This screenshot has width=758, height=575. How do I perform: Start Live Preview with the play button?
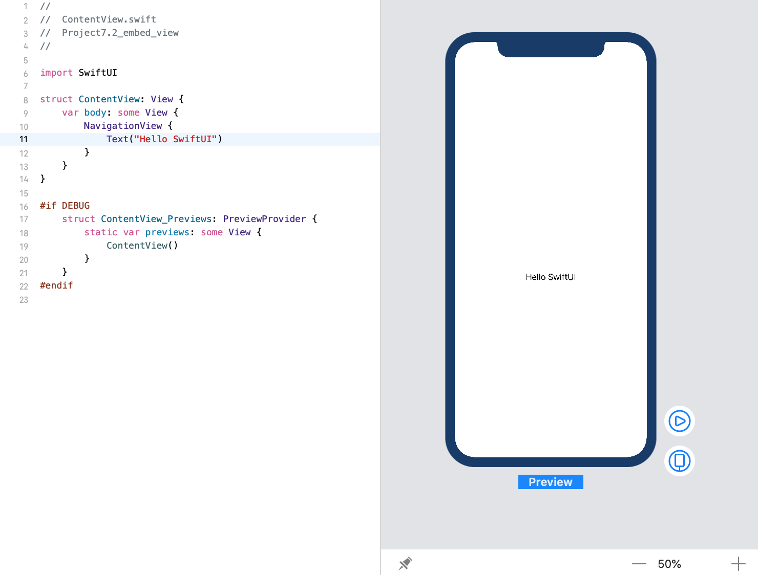[x=680, y=421]
